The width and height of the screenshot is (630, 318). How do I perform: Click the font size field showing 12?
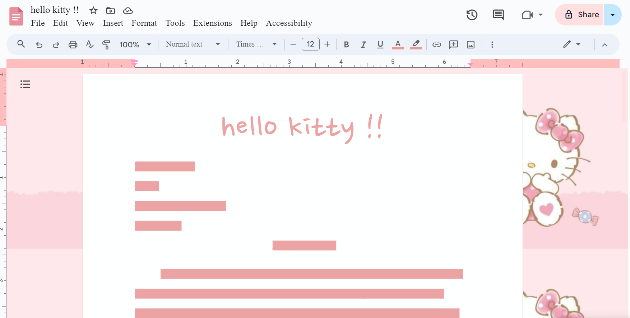click(x=311, y=44)
